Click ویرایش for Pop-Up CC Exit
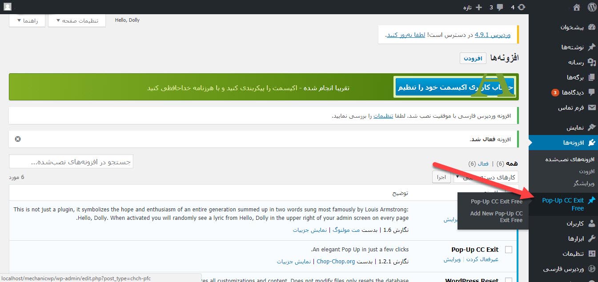The height and width of the screenshot is (282, 598). point(453,259)
